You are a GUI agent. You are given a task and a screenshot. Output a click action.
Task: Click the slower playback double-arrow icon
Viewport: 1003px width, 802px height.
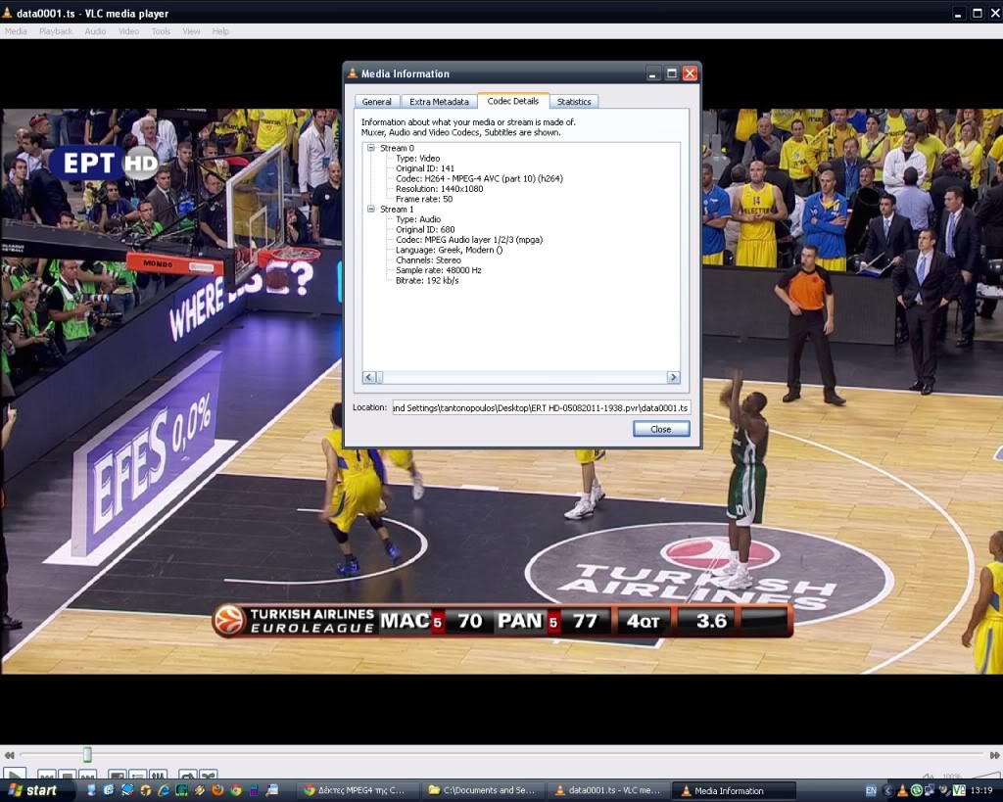click(x=9, y=755)
